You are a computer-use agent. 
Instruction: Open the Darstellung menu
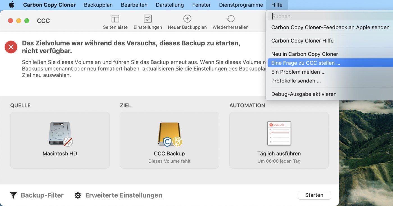(x=170, y=5)
